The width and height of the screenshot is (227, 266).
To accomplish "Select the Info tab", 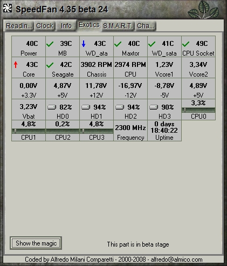I will point(66,26).
